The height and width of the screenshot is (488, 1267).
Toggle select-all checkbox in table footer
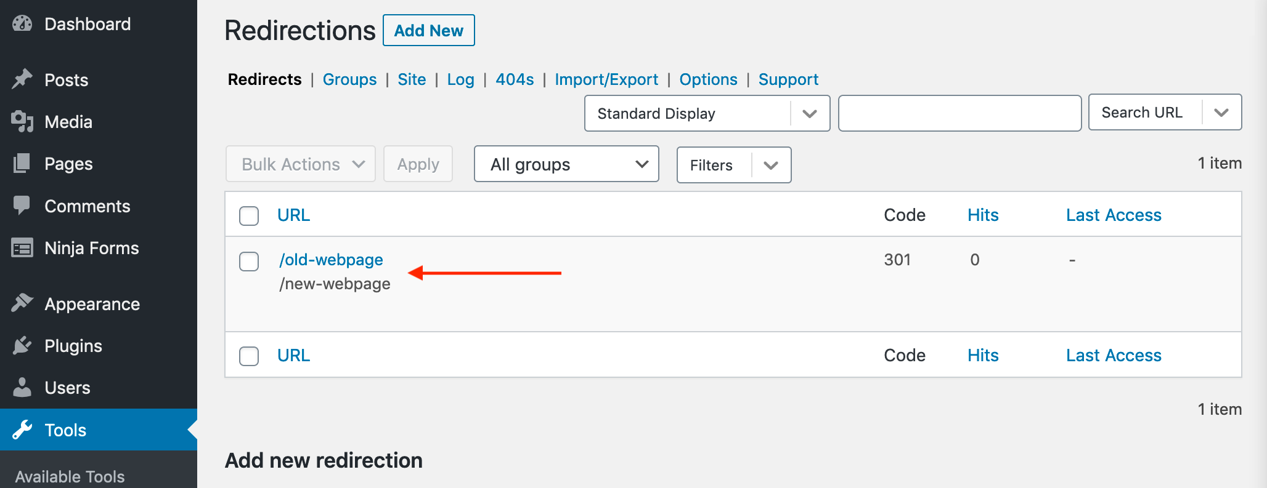249,356
